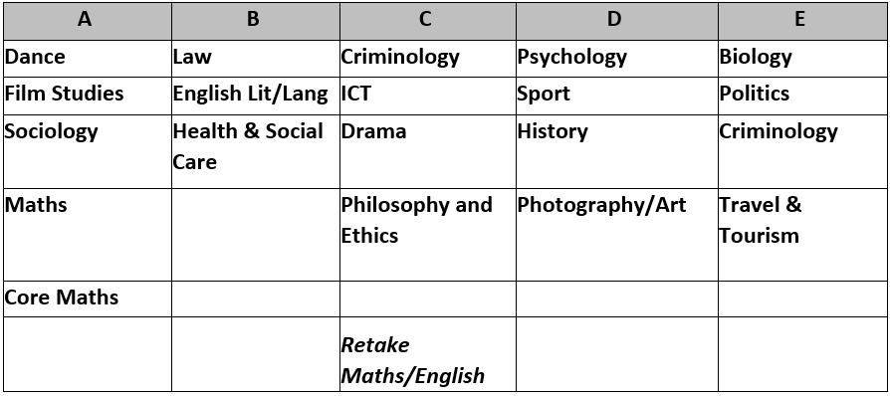Select the Dance cell
The image size is (890, 396).
click(x=88, y=59)
